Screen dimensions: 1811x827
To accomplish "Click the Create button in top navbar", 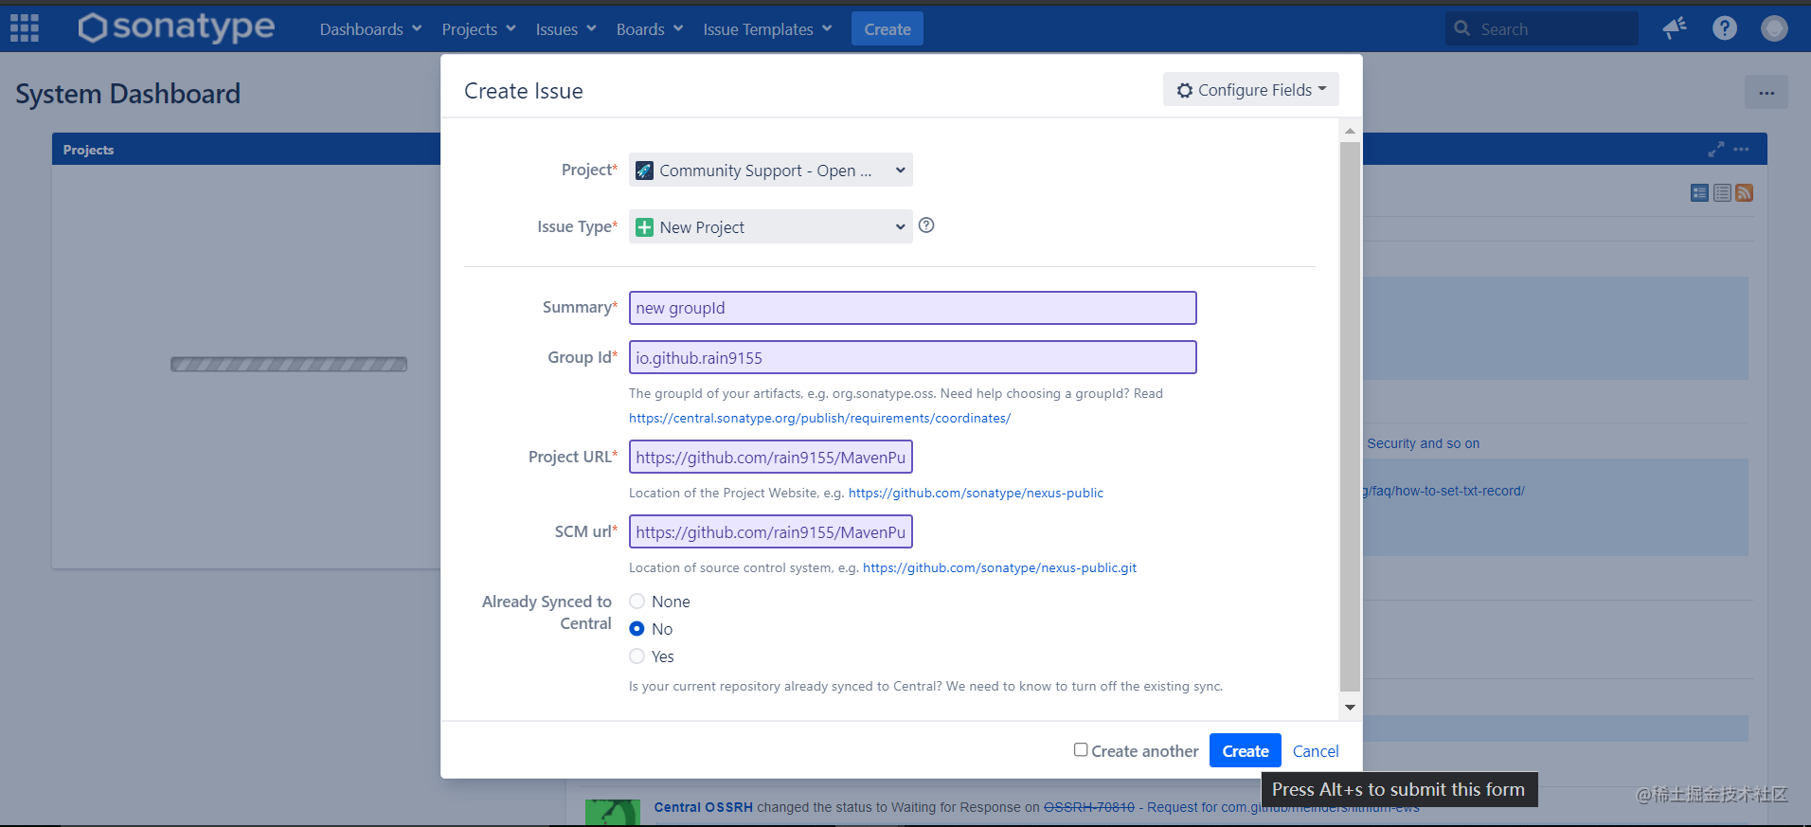I will point(888,29).
